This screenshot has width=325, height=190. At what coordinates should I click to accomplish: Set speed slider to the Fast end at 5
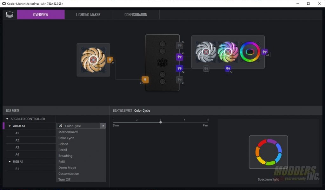[x=208, y=122]
